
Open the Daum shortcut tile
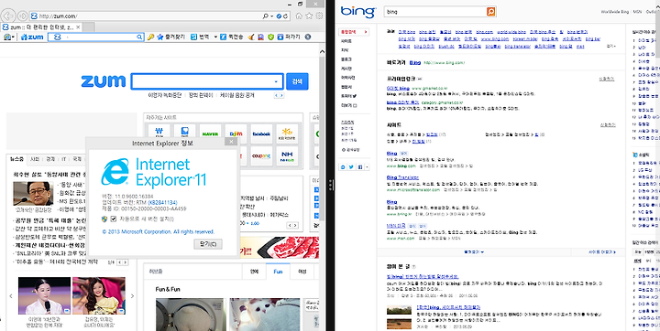tap(236, 133)
